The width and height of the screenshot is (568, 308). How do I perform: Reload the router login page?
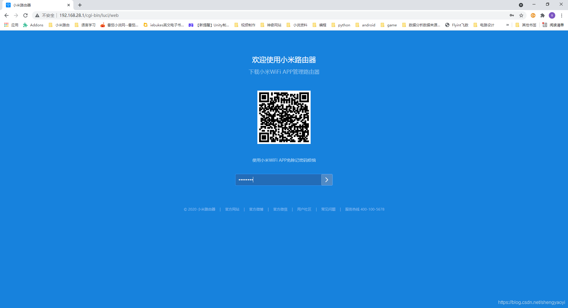click(x=25, y=15)
